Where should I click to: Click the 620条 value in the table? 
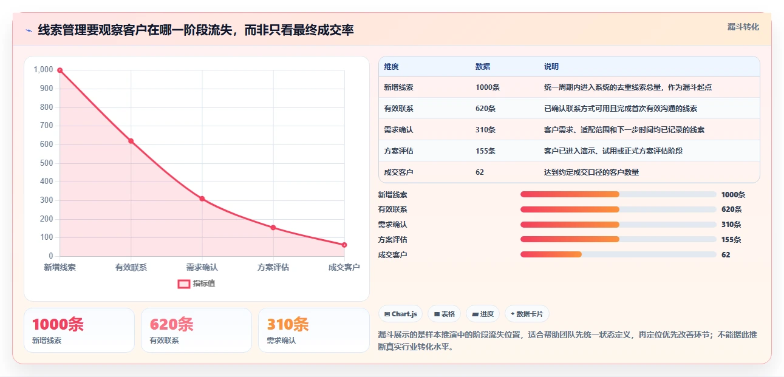click(486, 109)
